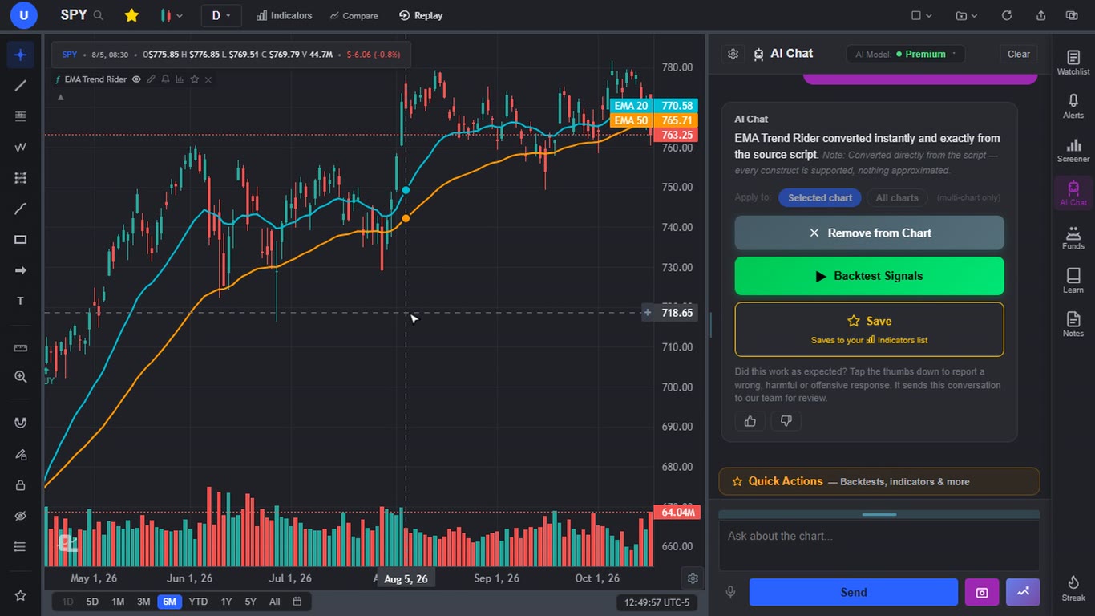Switch to the 1Y range tab
Viewport: 1095px width, 616px height.
(x=227, y=602)
